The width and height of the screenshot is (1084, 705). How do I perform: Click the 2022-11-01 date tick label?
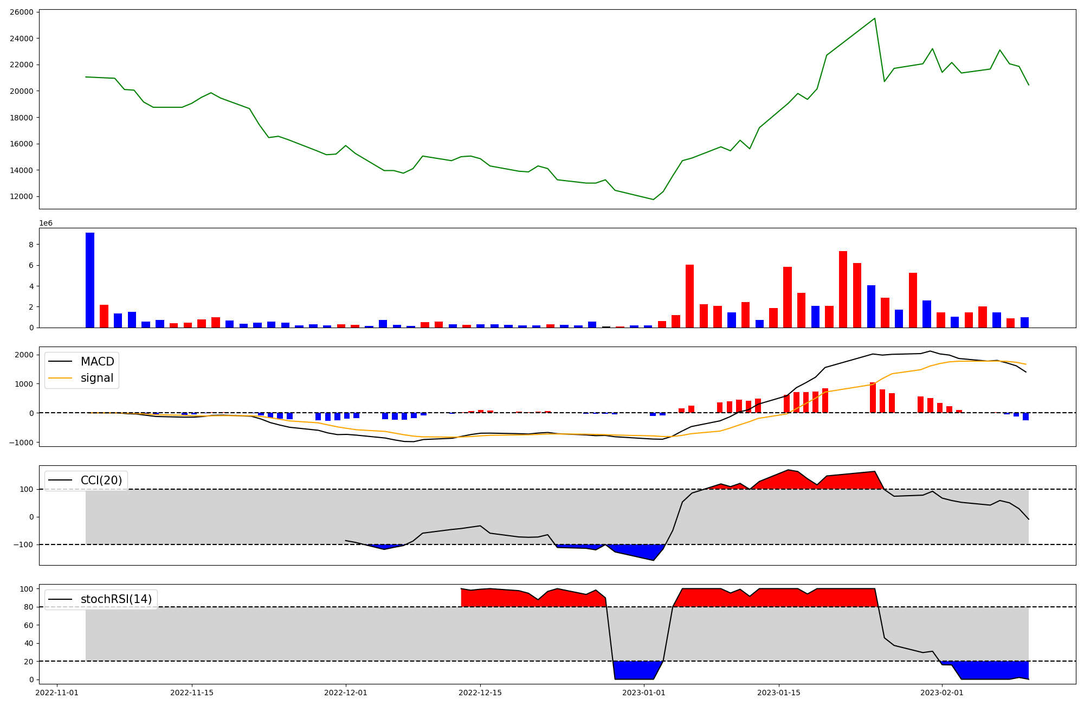click(x=57, y=693)
